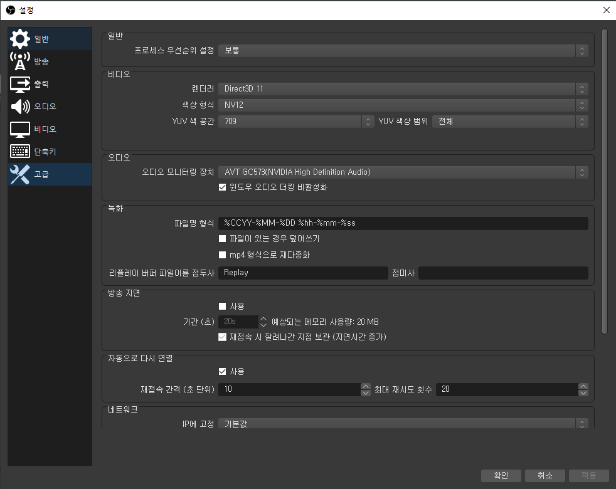Open Audio settings via the speaker icon
Image resolution: width=616 pixels, height=489 pixels.
pos(19,107)
